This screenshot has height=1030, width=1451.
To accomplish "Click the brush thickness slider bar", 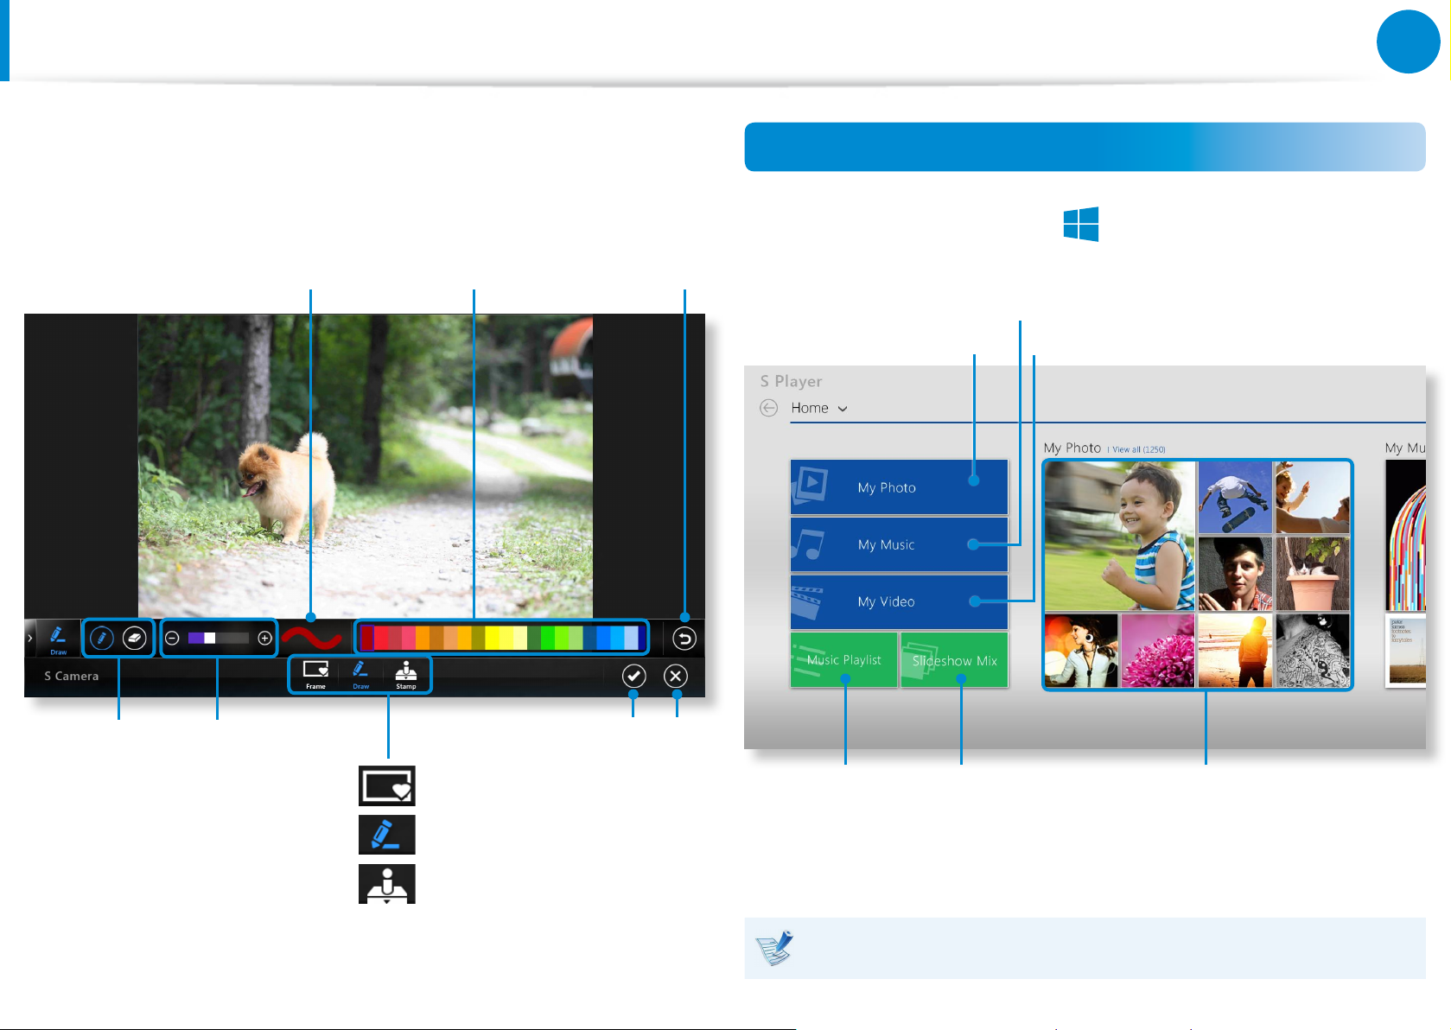I will tap(218, 639).
